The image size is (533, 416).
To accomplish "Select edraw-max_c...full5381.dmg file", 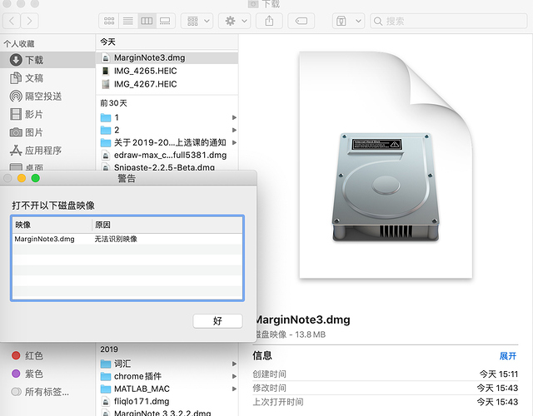I will tap(167, 156).
